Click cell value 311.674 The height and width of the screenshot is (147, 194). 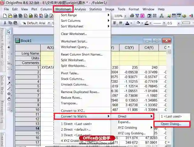pos(132,138)
